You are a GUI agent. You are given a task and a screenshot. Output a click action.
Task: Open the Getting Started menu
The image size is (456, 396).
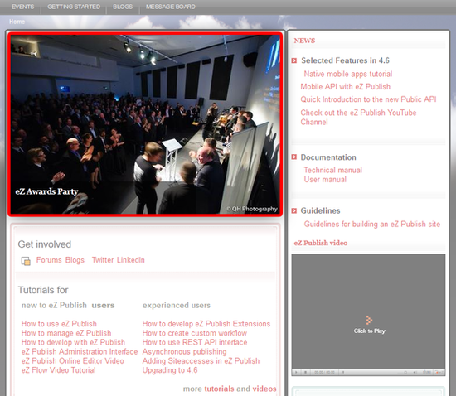pyautogui.click(x=74, y=7)
